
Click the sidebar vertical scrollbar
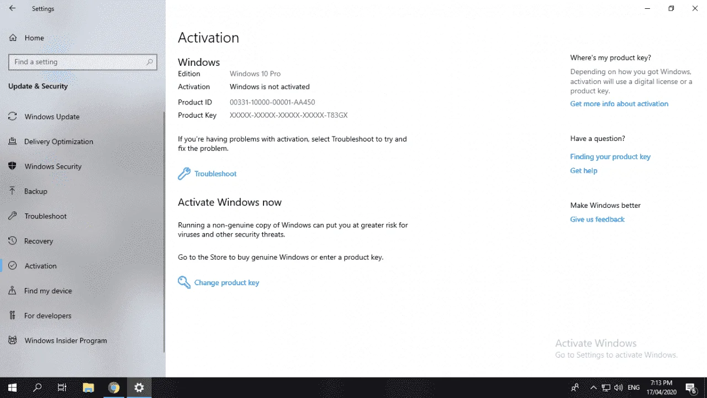point(164,232)
